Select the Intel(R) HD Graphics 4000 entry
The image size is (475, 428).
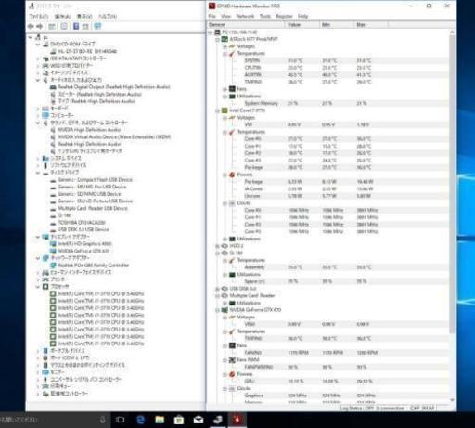pos(84,244)
